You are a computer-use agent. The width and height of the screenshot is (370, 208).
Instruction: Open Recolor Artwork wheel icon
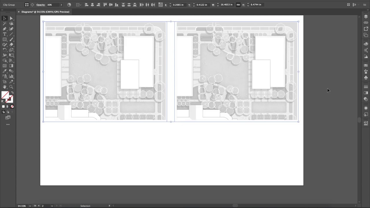tap(69, 5)
